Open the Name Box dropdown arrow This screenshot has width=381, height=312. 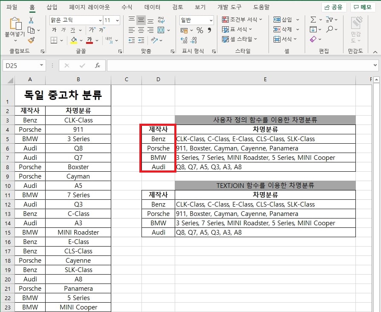tap(41, 65)
